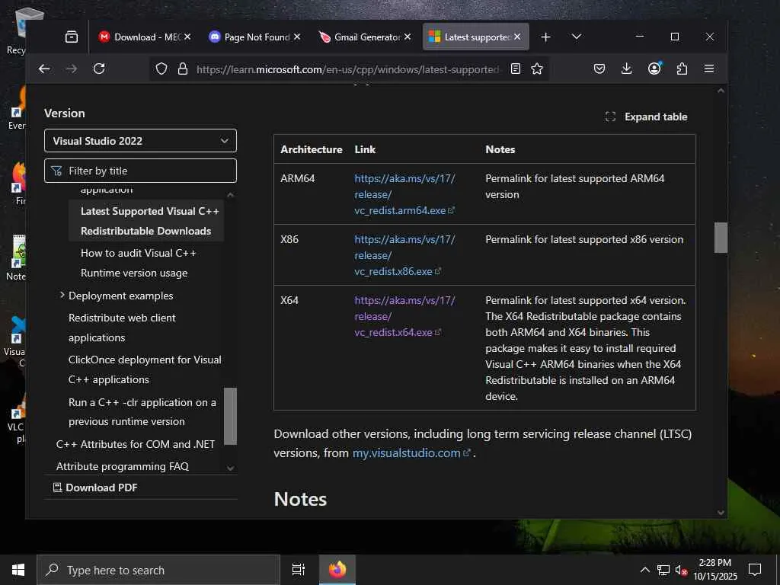
Task: Click page scroll up arrow
Action: pyautogui.click(x=721, y=91)
